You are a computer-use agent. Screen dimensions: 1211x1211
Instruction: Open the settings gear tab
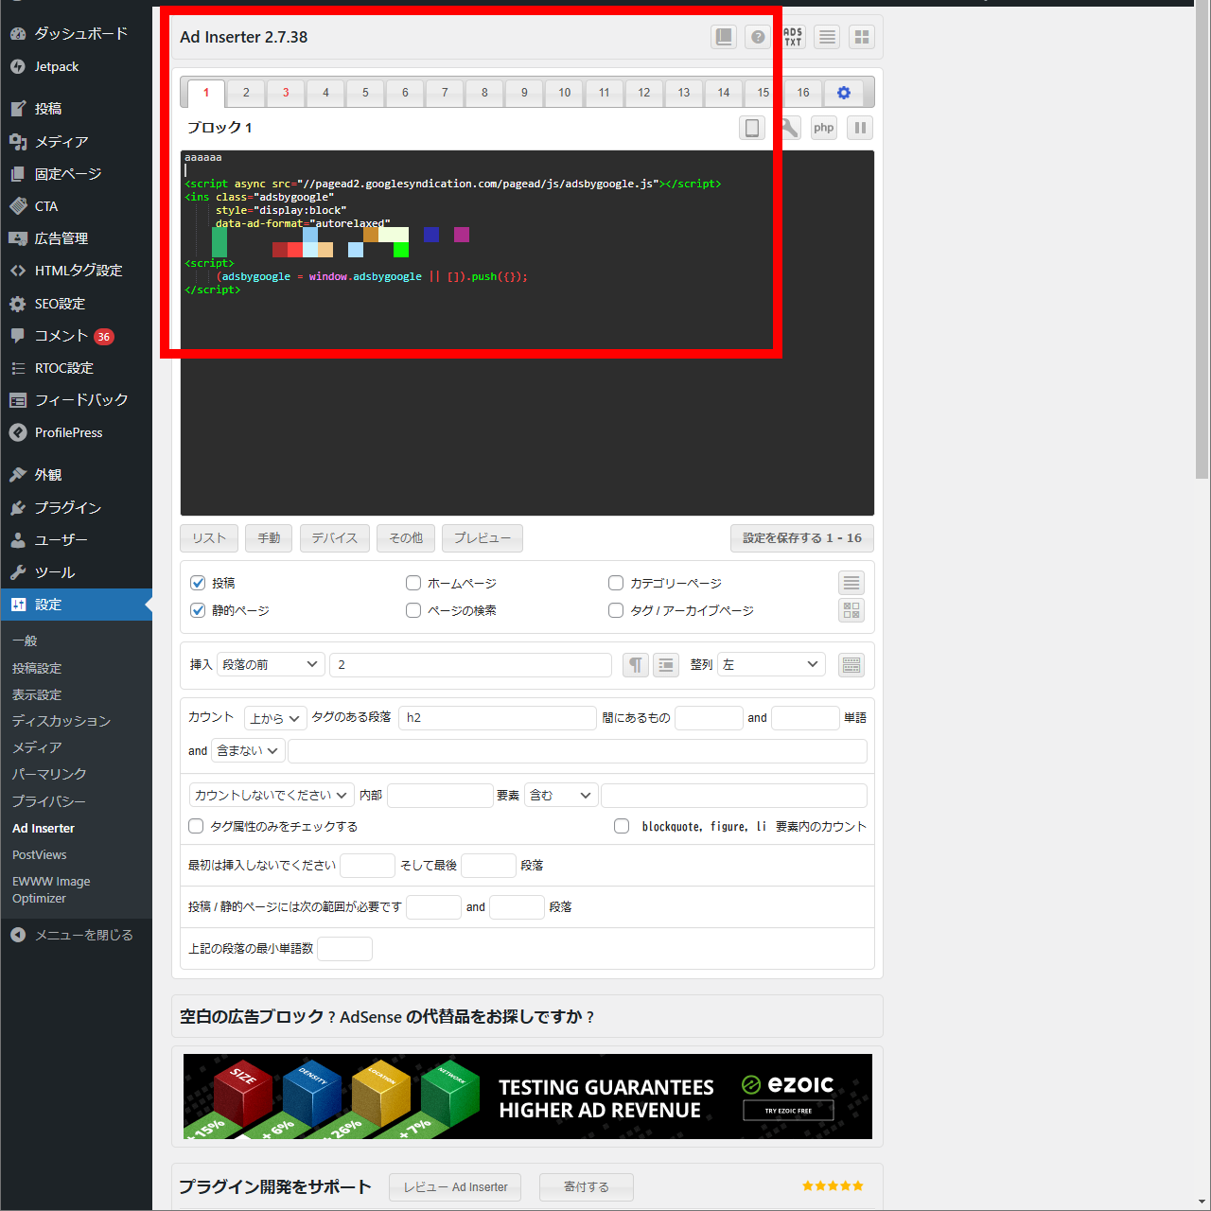click(844, 93)
